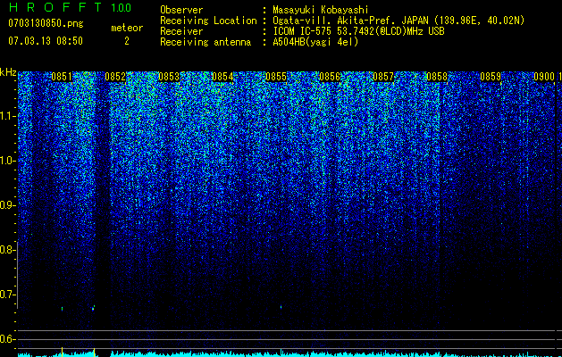Click the meteor echo dot near 0851
Screen dimensions: 562x357
click(62, 308)
